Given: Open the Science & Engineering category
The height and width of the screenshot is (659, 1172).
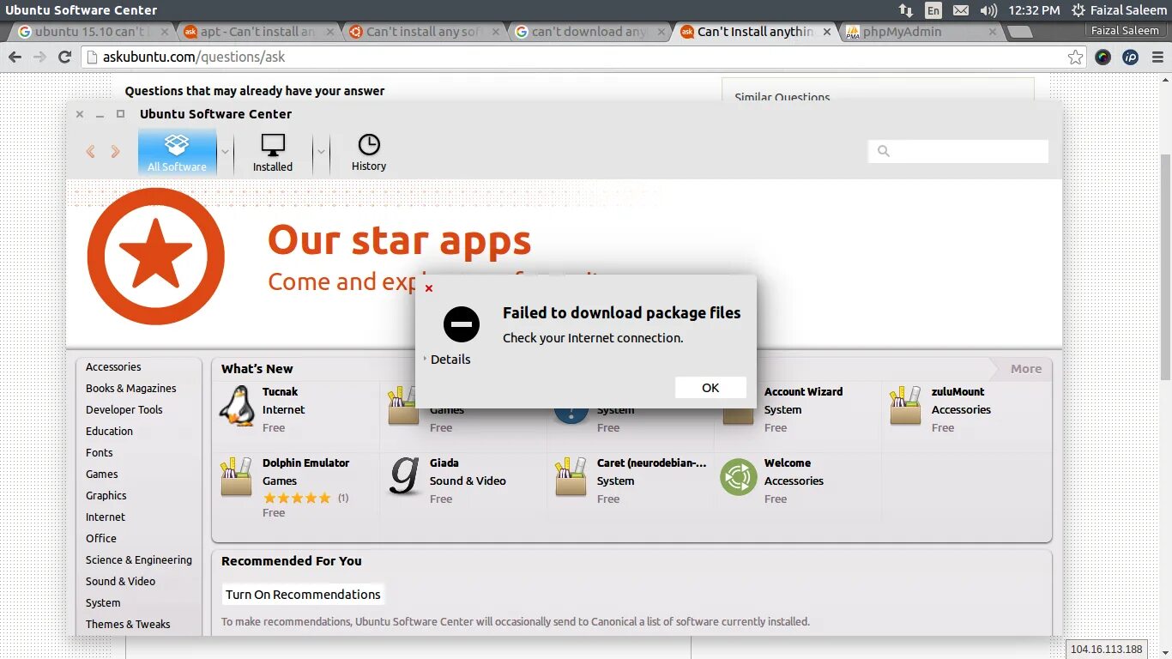Looking at the screenshot, I should click(x=138, y=559).
